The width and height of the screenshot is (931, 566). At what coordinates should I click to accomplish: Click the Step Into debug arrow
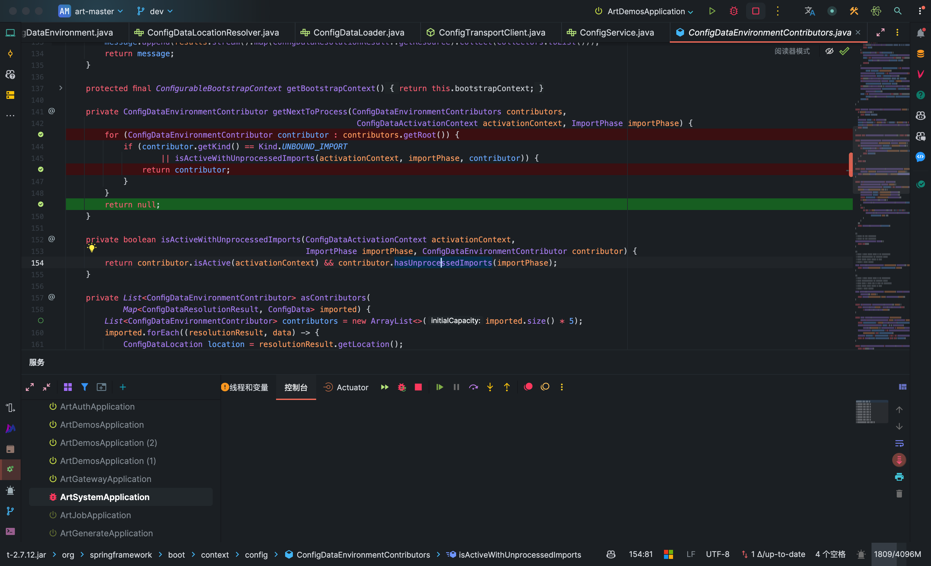(x=490, y=387)
